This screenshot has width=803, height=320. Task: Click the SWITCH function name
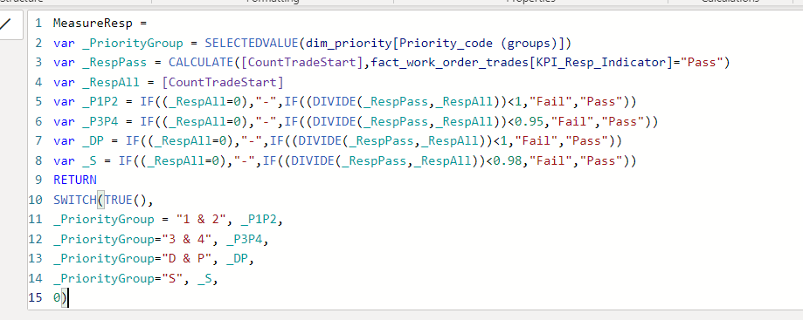75,200
